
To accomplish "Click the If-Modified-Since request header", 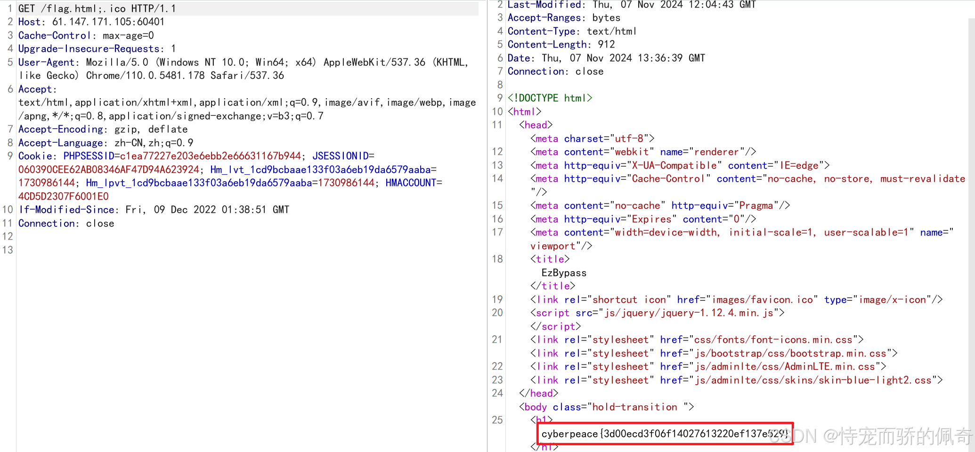I will click(x=154, y=210).
